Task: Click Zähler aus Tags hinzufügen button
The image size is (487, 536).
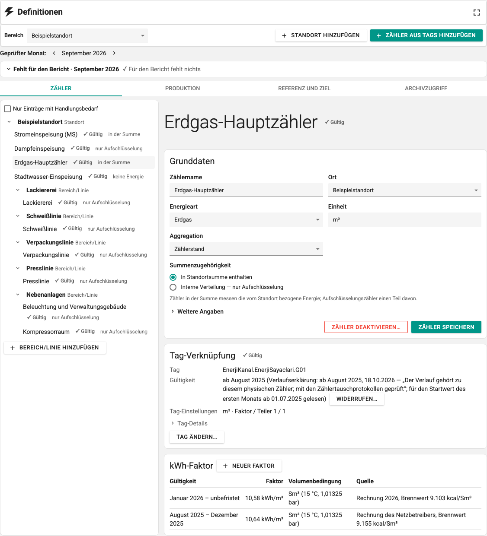Action: [x=426, y=35]
